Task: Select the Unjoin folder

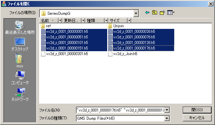Action: 116,26
